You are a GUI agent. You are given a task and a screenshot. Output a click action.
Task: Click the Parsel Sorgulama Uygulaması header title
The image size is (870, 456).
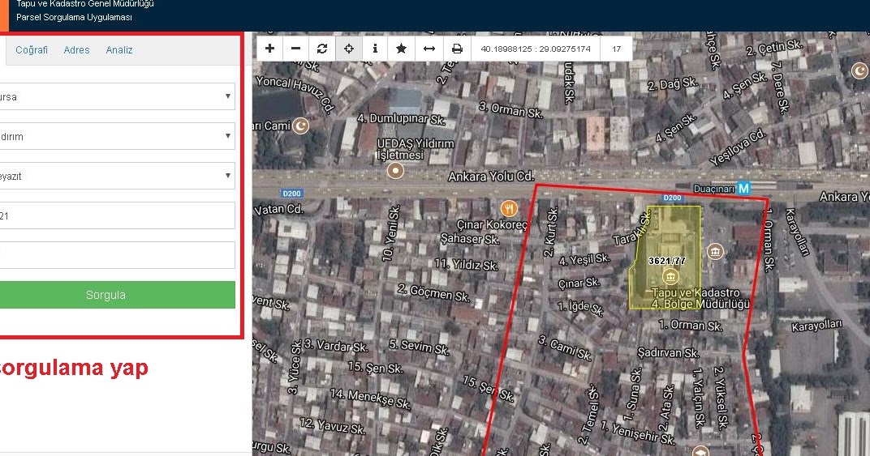pyautogui.click(x=74, y=17)
